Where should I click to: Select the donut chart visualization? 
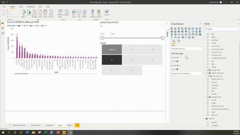196,31
